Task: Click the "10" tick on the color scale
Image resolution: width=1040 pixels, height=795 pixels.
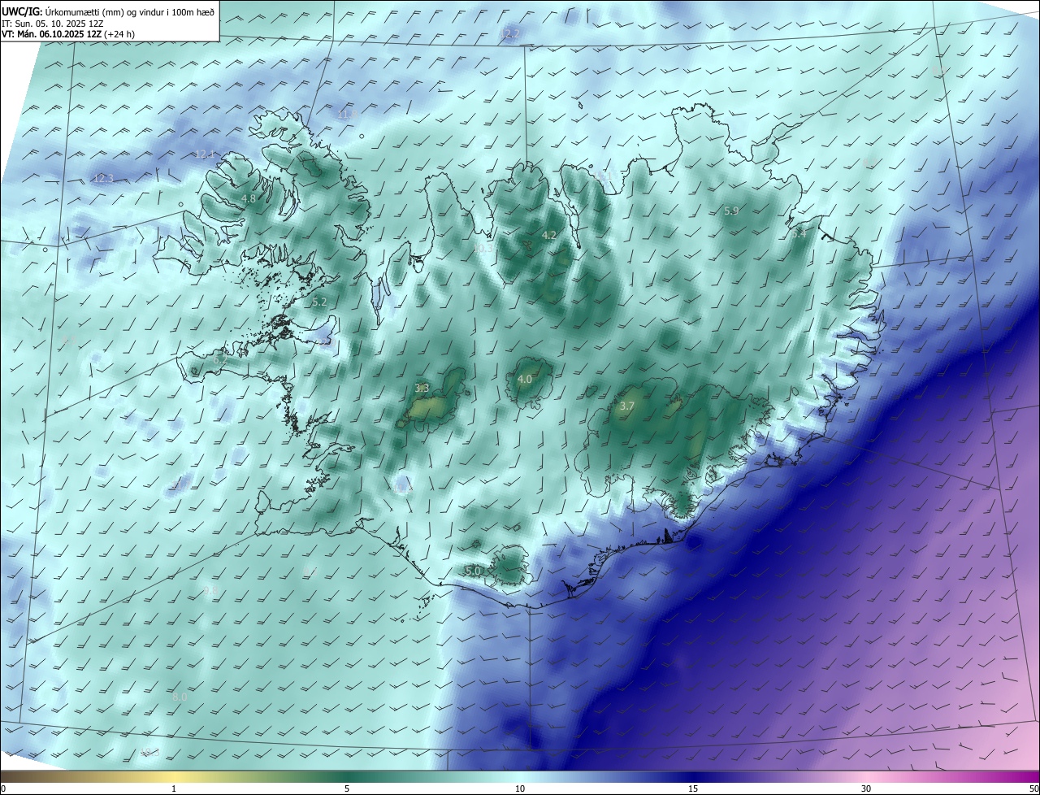Action: point(520,788)
